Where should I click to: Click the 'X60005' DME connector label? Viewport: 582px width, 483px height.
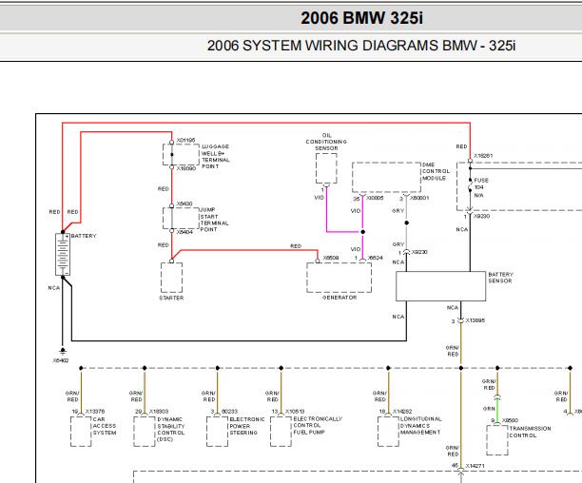[375, 198]
